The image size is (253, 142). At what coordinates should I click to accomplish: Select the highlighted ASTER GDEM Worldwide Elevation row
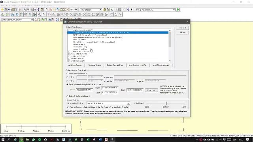118,32
